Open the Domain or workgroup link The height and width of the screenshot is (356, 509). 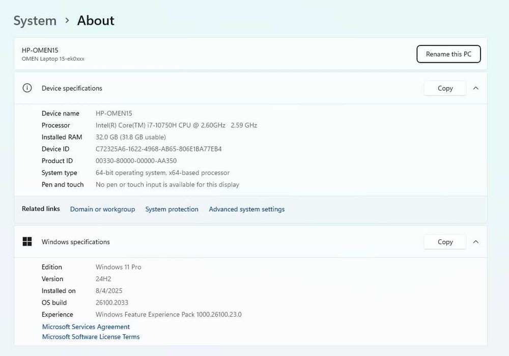click(103, 209)
